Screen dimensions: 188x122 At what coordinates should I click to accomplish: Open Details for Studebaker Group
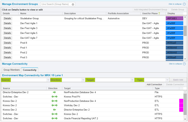(x=8, y=18)
